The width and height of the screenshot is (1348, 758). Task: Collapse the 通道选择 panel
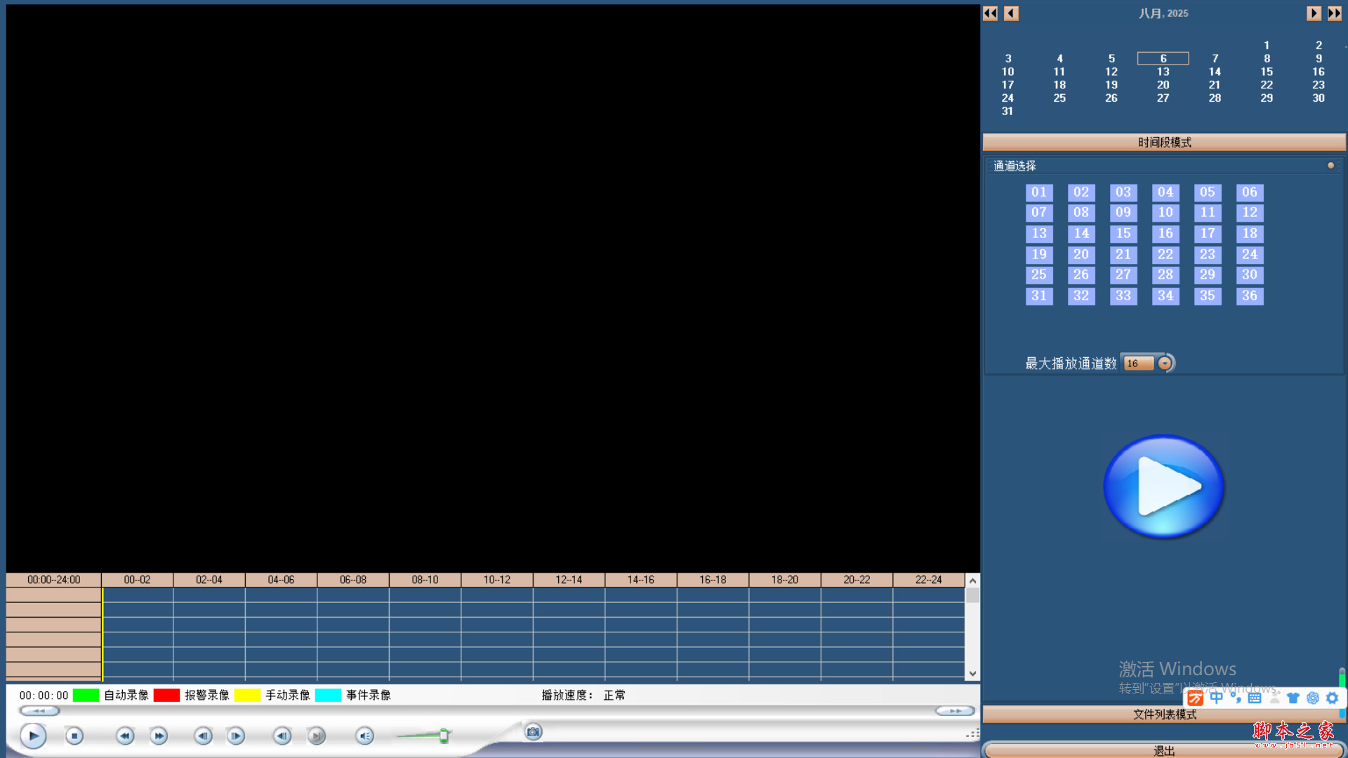1330,166
